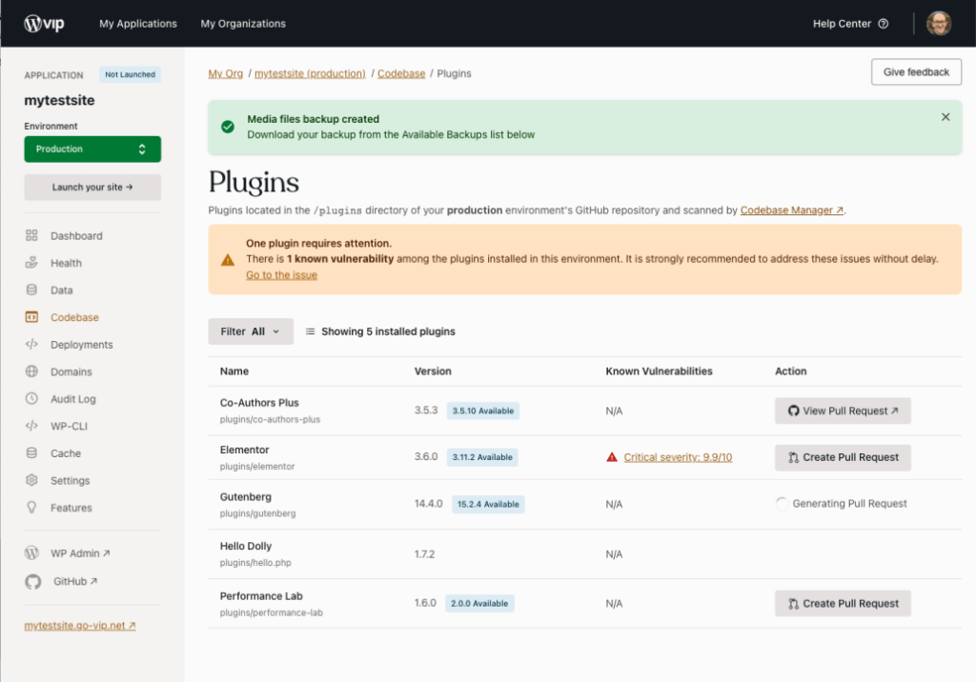
Task: Click the Cache icon in the sidebar
Action: (31, 453)
